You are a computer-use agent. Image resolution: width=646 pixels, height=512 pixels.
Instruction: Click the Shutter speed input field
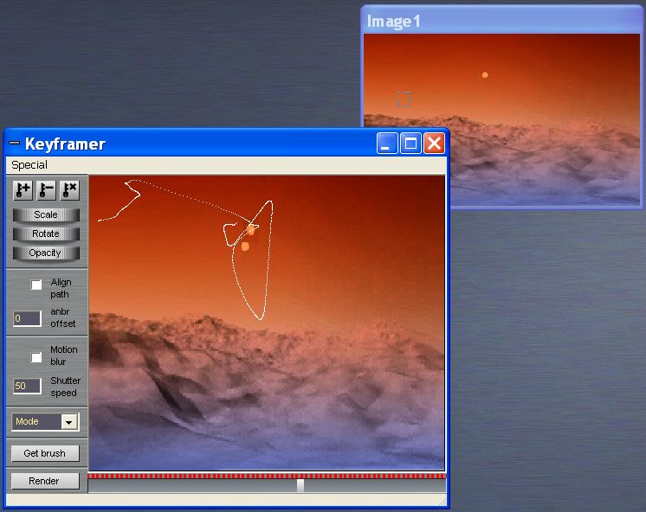(x=27, y=386)
